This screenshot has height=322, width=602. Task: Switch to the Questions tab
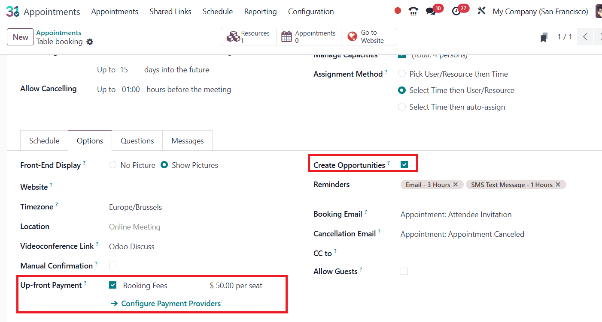point(137,141)
